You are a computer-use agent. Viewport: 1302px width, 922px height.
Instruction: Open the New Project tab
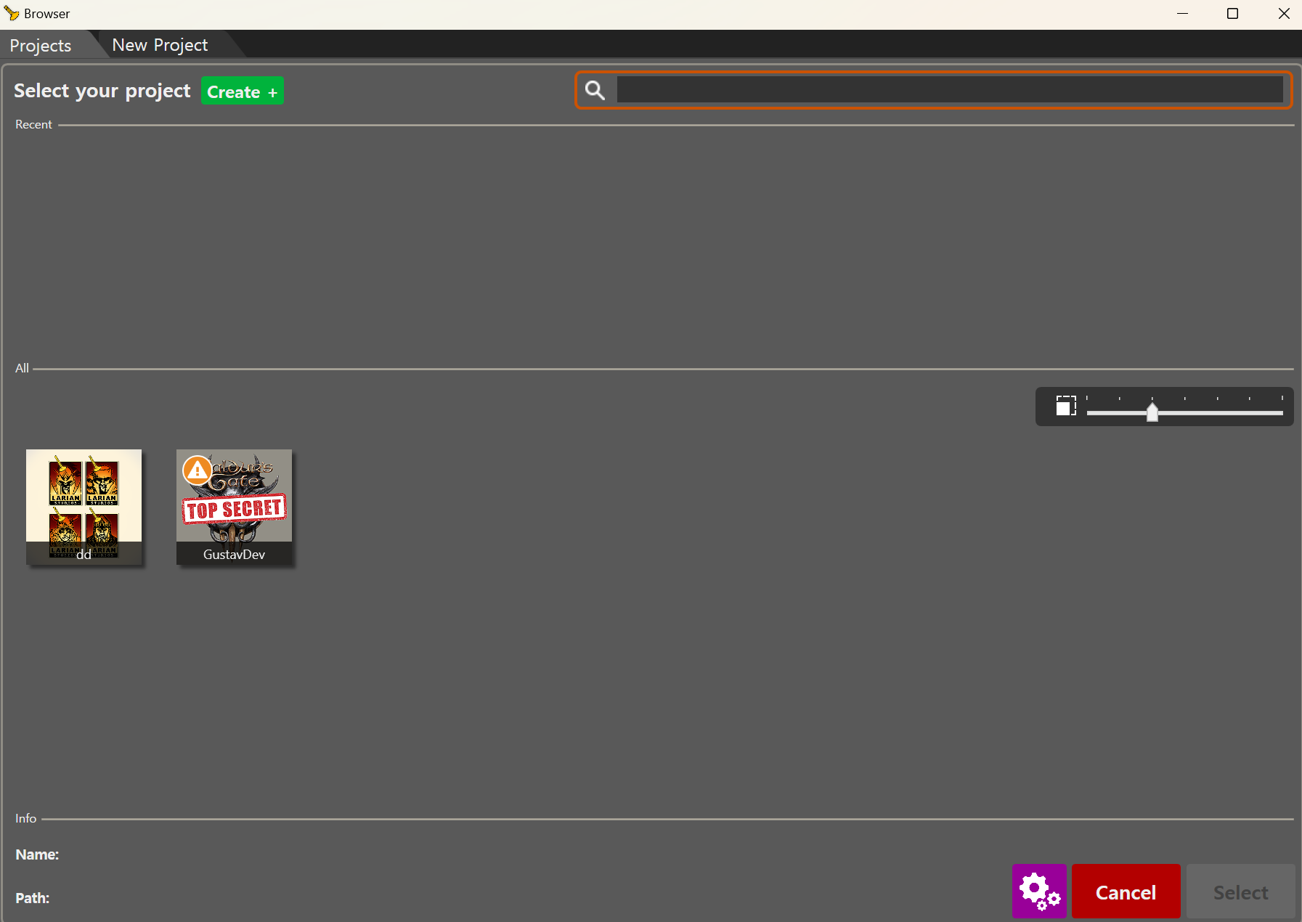160,45
